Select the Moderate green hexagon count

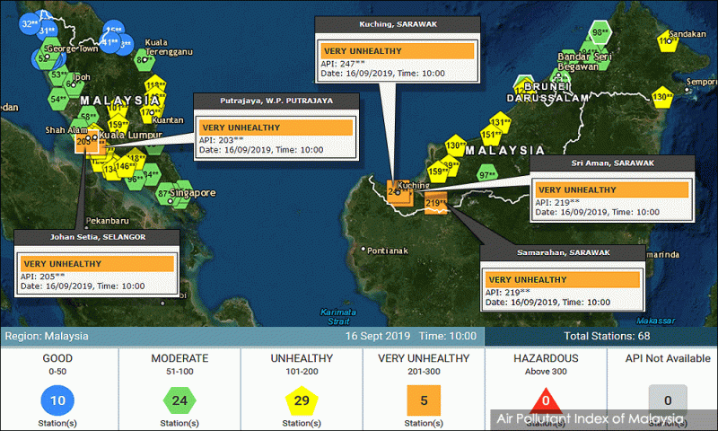click(x=179, y=400)
